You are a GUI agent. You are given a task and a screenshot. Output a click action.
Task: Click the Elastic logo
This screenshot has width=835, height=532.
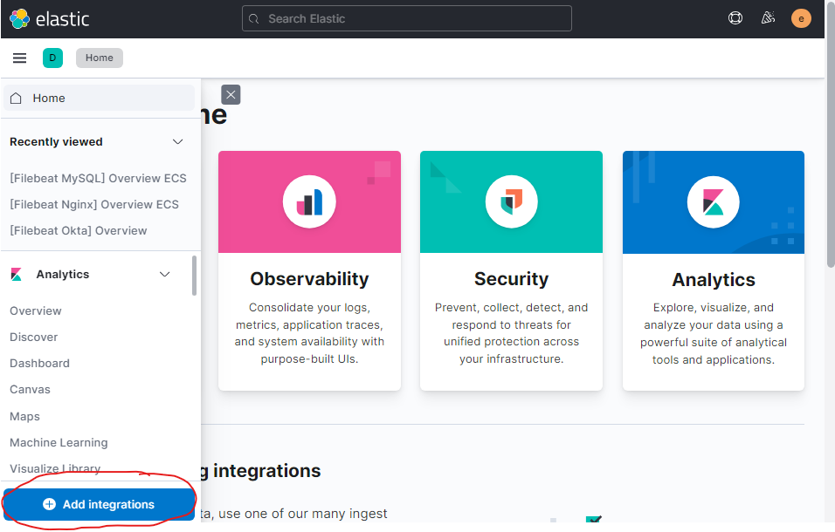(x=49, y=19)
